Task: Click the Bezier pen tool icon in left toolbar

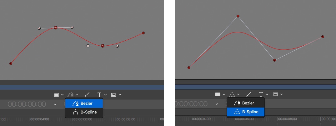Action: tap(71, 94)
